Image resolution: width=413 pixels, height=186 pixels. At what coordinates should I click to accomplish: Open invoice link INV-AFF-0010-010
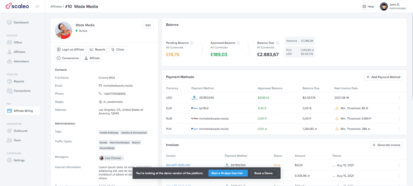178,165
